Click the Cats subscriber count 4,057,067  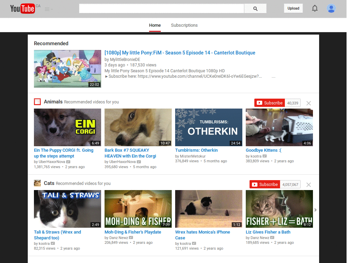(x=290, y=185)
